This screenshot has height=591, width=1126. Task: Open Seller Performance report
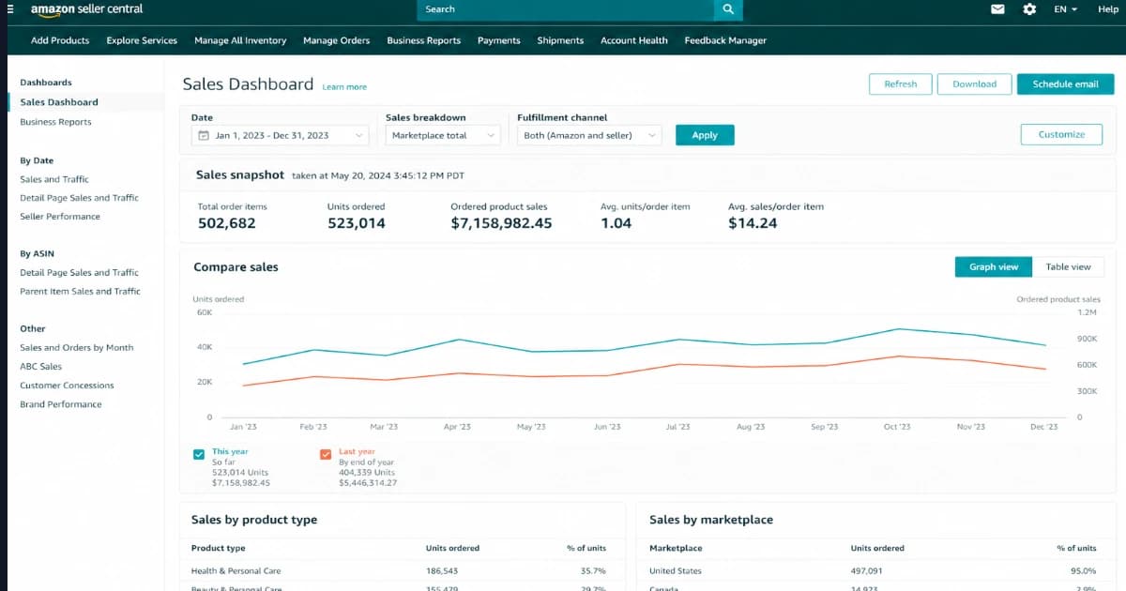(x=60, y=217)
